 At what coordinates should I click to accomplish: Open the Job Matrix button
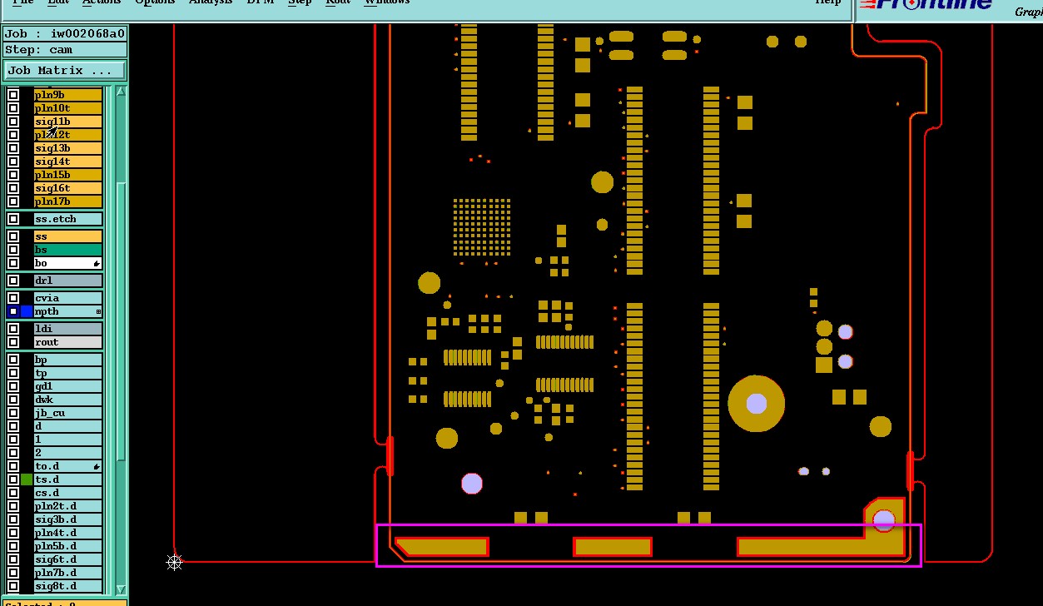coord(64,70)
